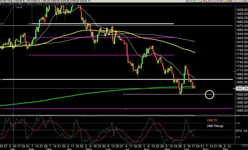Select the 500 retracement level label

pos(124,94)
